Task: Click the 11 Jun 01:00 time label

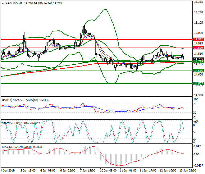Action: point(128,171)
